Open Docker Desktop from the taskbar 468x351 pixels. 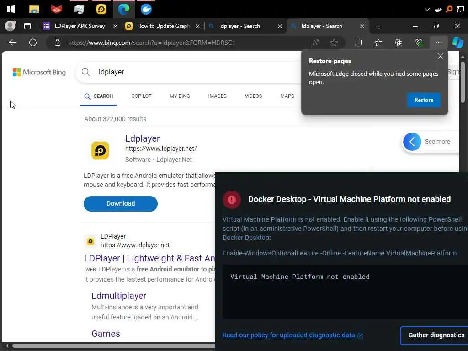(x=146, y=9)
